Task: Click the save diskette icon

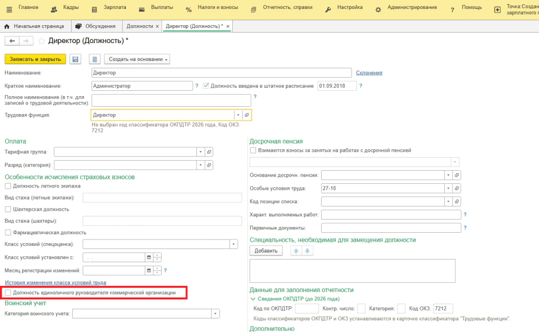Action: click(75, 59)
